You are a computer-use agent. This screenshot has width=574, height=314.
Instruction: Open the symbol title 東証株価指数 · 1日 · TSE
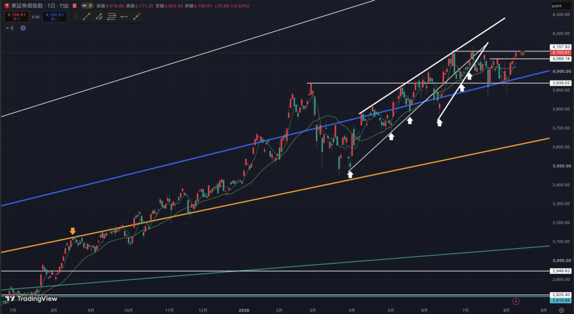(40, 6)
